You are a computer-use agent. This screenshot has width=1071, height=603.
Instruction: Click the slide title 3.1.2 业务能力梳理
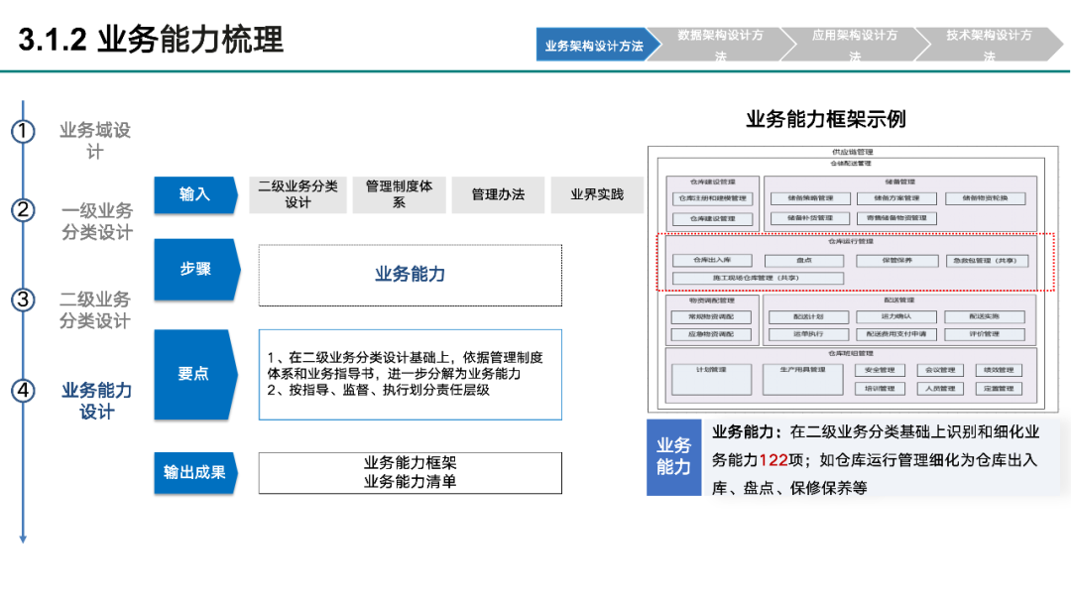tap(151, 40)
